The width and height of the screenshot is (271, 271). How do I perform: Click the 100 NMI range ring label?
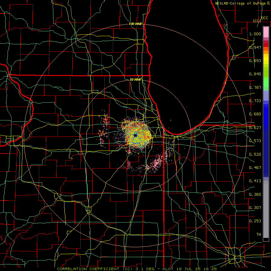pyautogui.click(x=135, y=24)
